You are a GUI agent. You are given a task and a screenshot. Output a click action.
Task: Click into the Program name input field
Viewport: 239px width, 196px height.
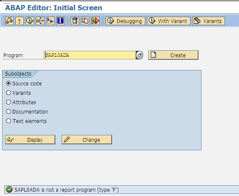90,55
